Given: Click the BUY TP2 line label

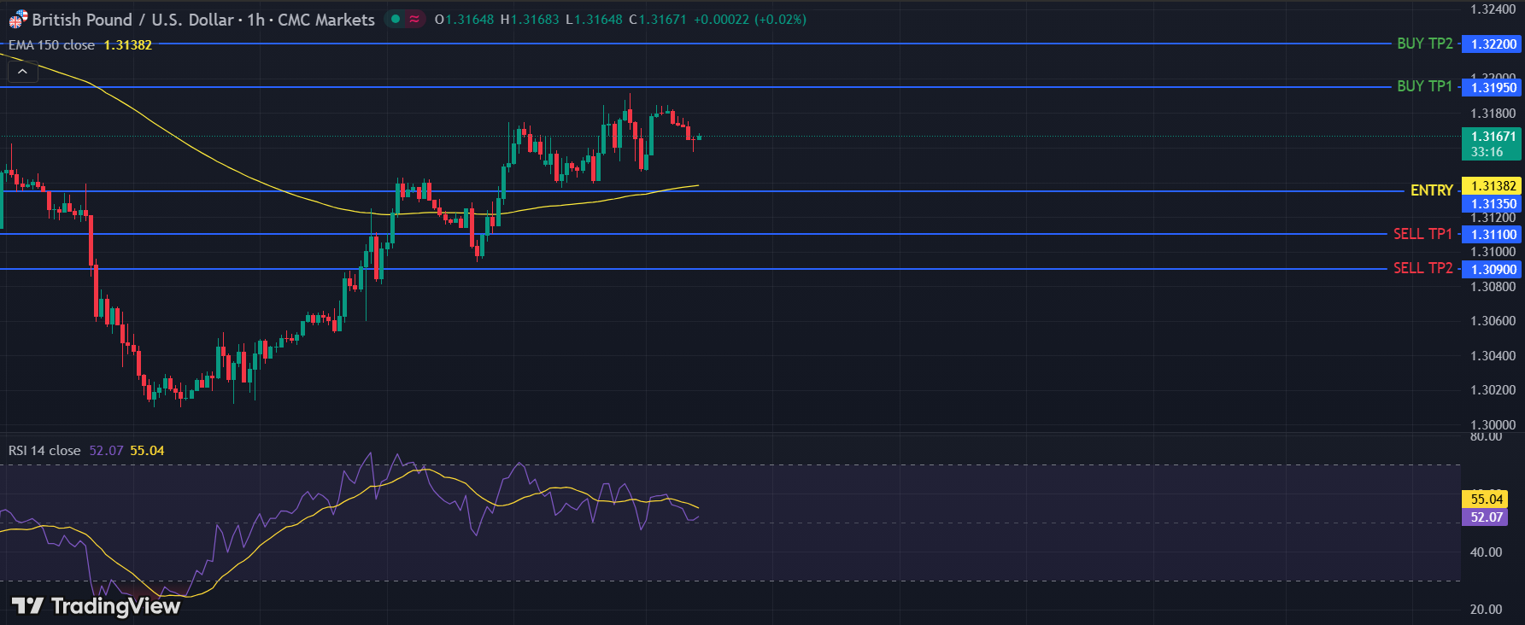Looking at the screenshot, I should click(x=1424, y=44).
